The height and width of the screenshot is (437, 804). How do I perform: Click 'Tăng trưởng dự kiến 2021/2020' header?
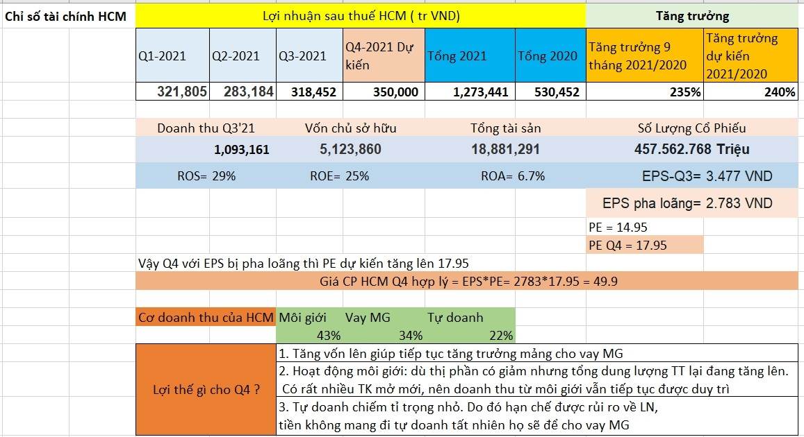(750, 55)
